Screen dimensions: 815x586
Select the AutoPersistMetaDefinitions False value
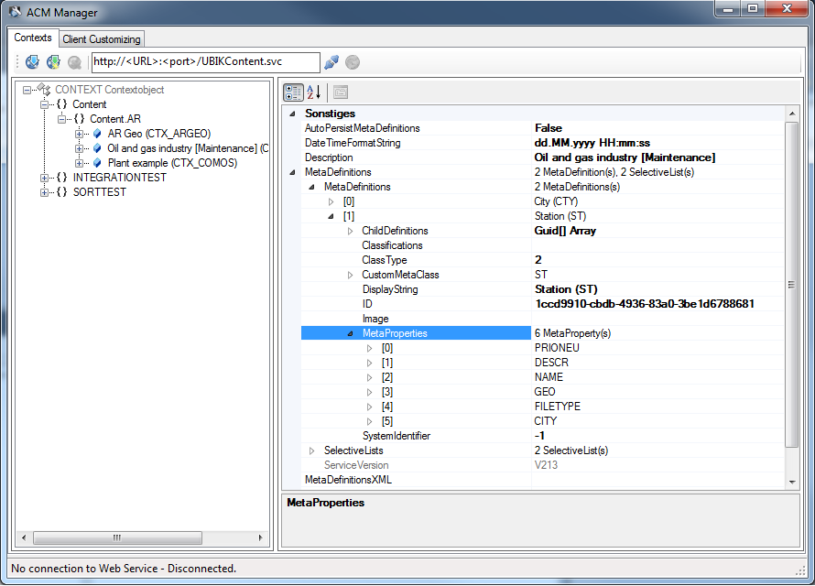pos(549,128)
